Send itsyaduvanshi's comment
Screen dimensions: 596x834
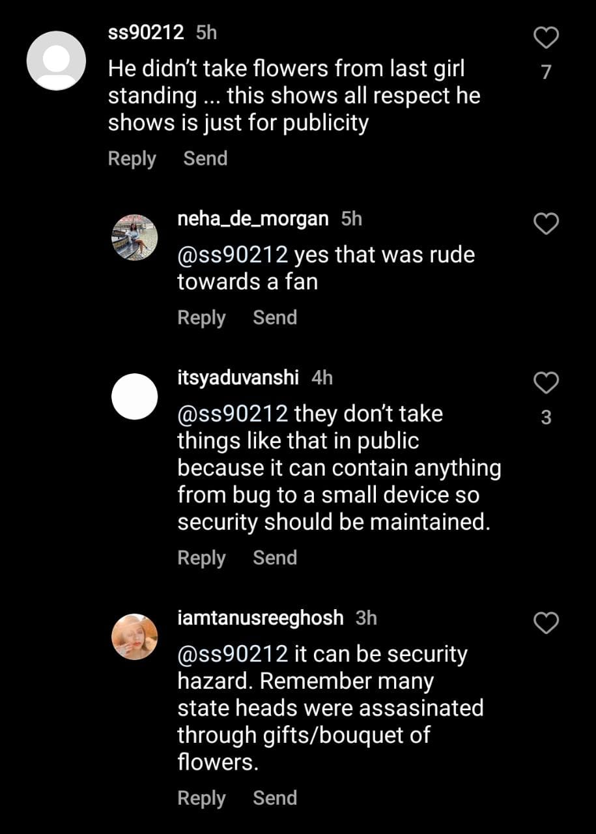click(x=275, y=558)
